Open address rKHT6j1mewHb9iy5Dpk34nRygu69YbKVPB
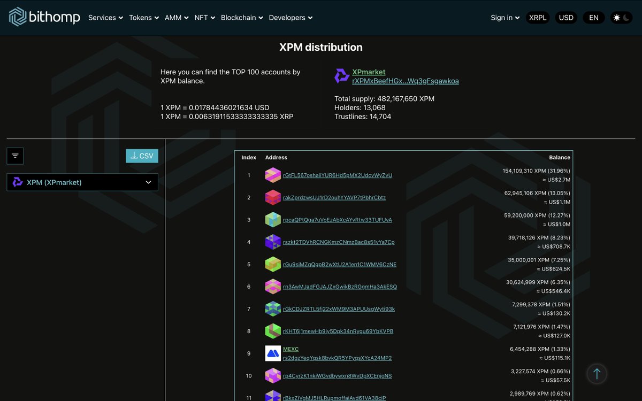642x401 pixels. point(338,331)
